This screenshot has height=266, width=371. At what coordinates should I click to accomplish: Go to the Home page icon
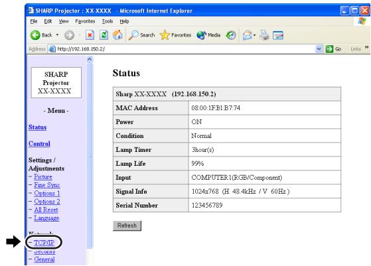(x=117, y=35)
